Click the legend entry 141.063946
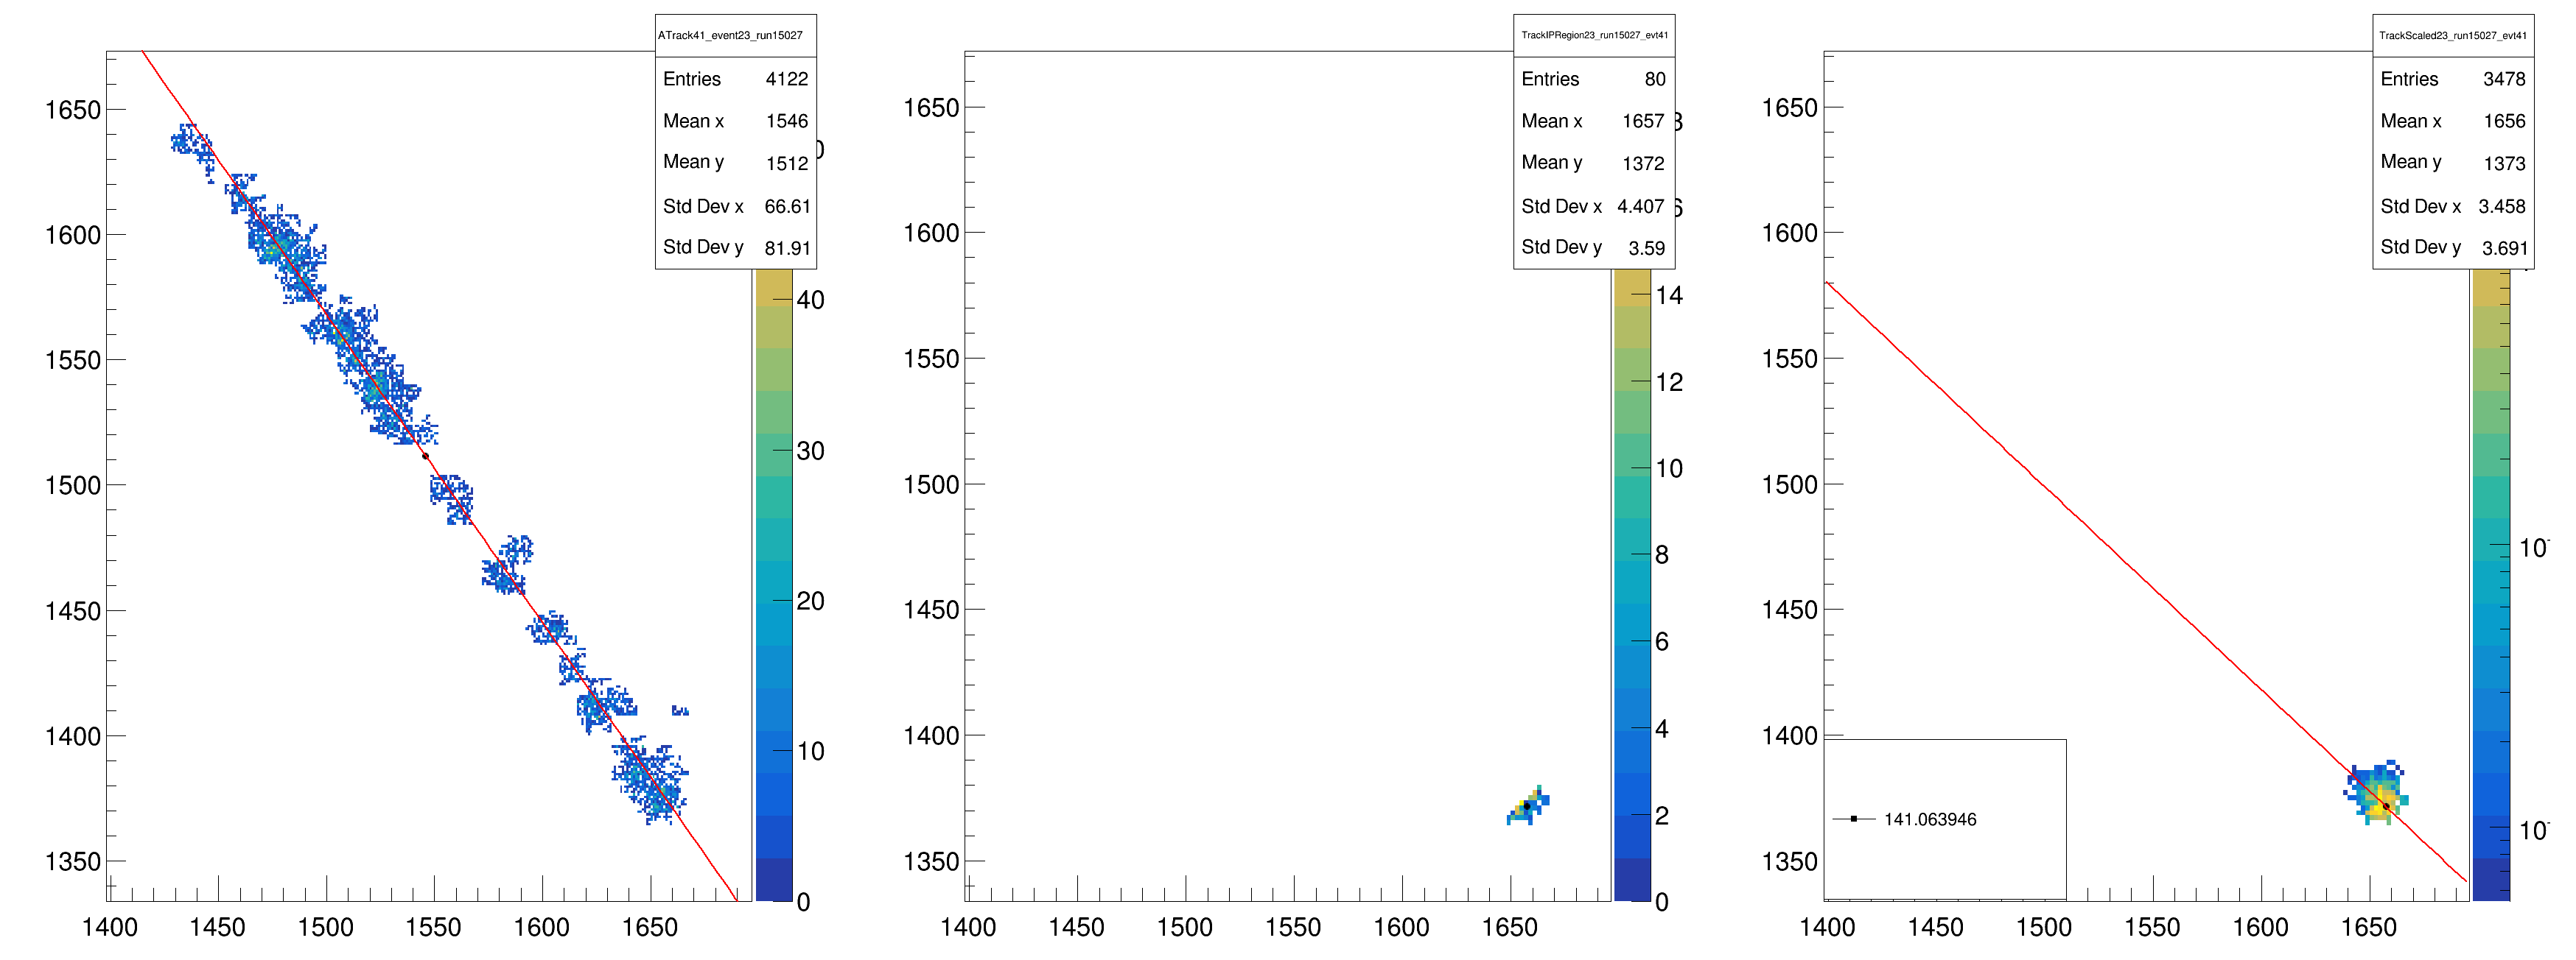Image resolution: width=2576 pixels, height=960 pixels. coord(1929,819)
